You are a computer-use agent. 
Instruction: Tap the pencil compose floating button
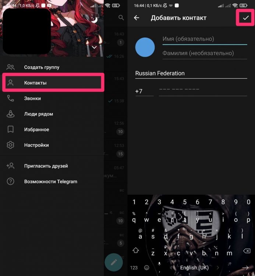(114, 262)
